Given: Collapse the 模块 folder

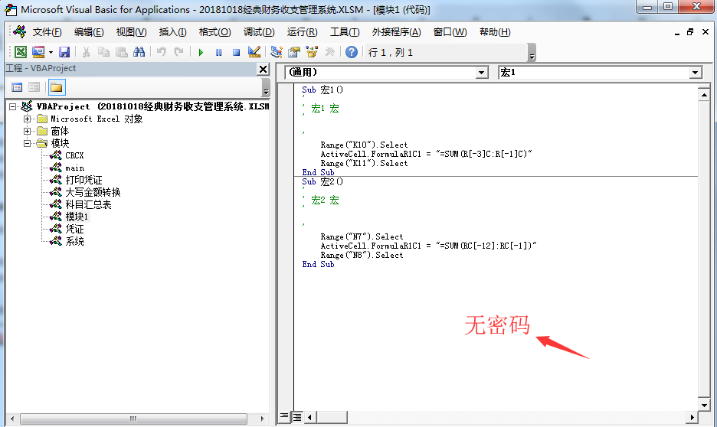Looking at the screenshot, I should 27,143.
